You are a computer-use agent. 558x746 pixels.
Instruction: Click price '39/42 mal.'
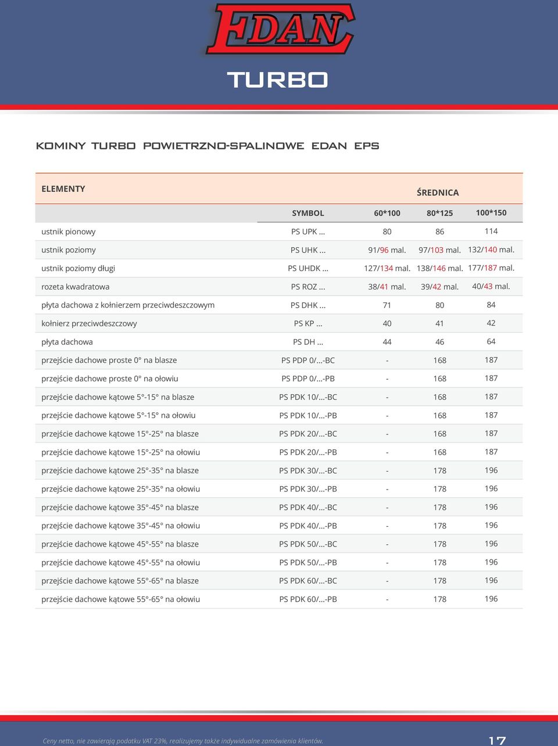pos(439,287)
